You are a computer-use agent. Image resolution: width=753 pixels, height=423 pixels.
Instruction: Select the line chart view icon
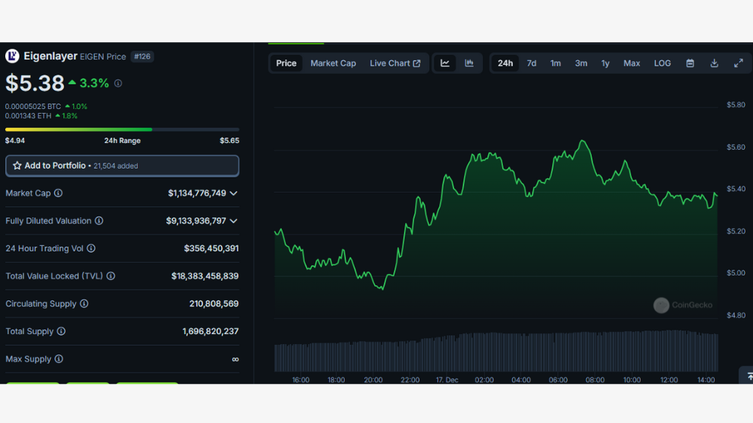(445, 63)
